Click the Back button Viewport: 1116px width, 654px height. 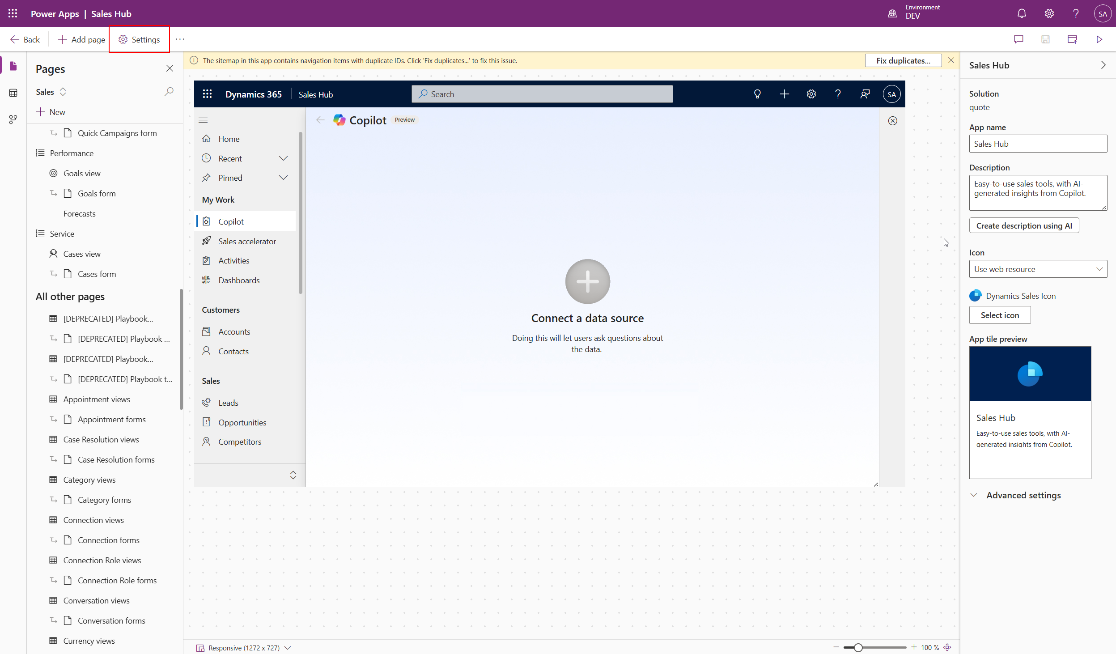(x=25, y=39)
